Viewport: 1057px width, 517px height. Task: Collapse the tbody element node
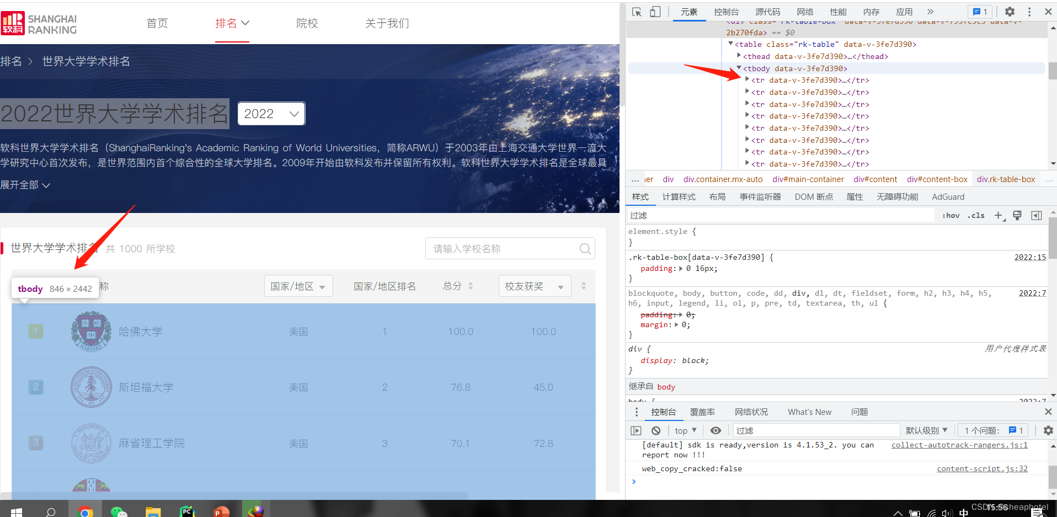(739, 68)
